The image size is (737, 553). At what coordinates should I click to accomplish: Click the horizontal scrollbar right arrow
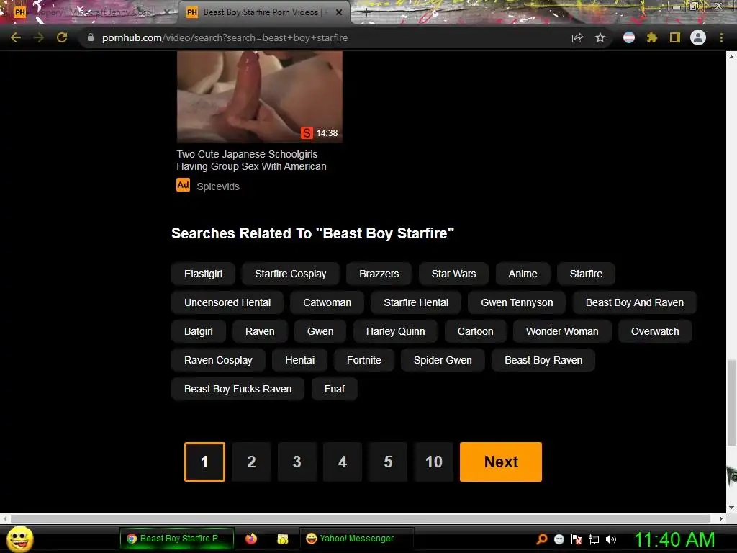click(721, 518)
